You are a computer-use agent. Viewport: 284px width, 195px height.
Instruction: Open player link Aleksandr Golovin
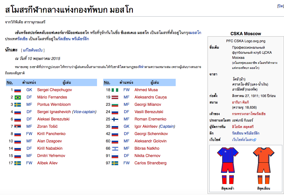pos(150,141)
